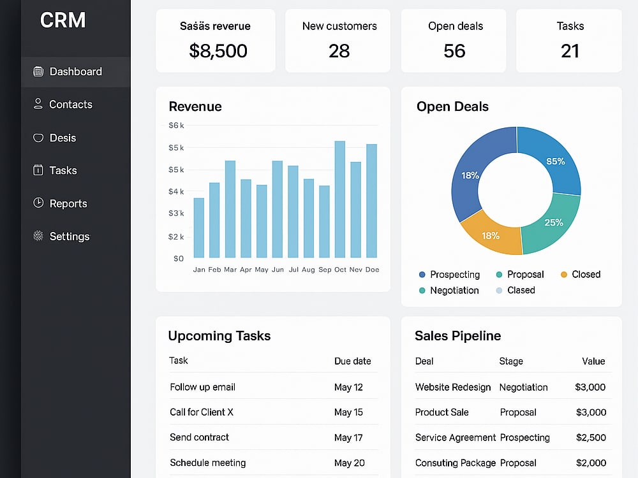638x478 pixels.
Task: Click the Jan revenue bar
Action: pyautogui.click(x=199, y=228)
